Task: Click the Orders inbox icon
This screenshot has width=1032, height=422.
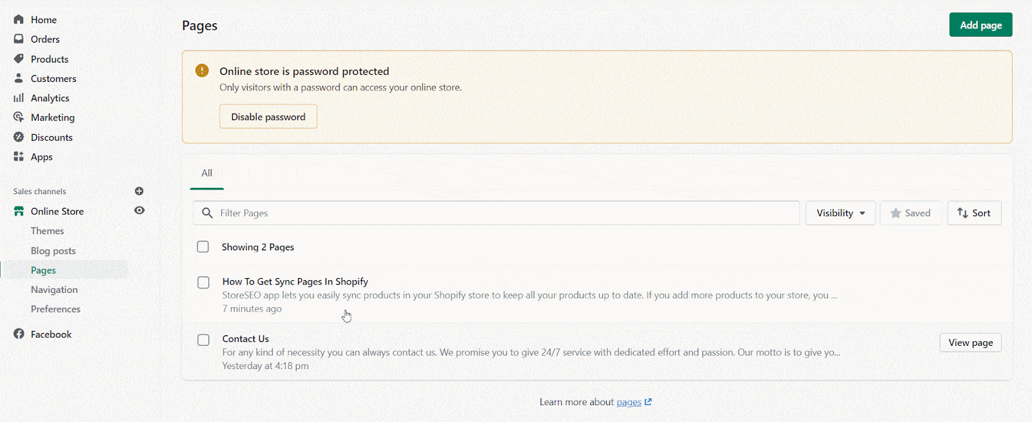Action: point(19,39)
